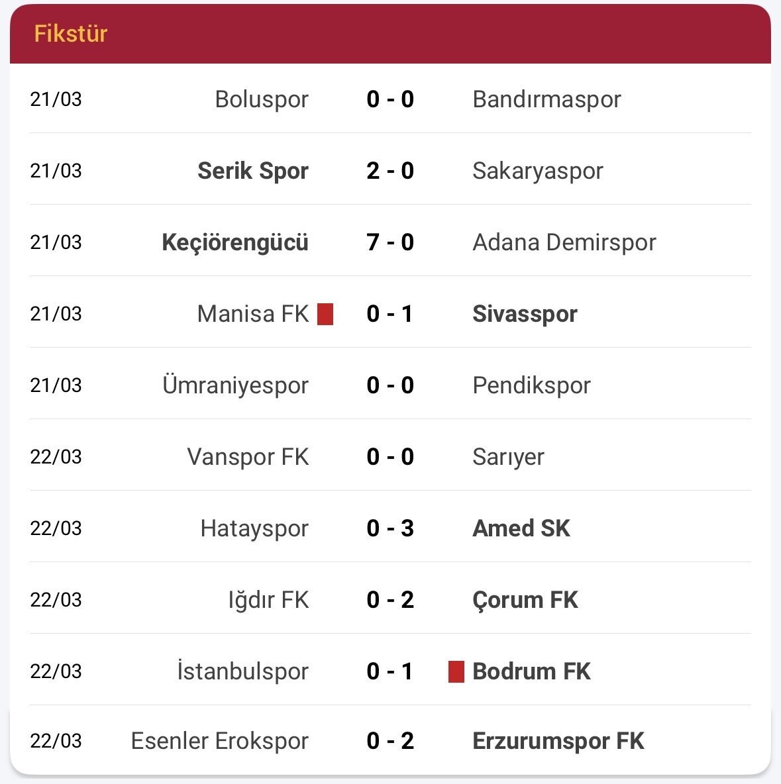Open Esenler Erokspor team link
Viewport: 781px width, 784px height.
coord(220,741)
